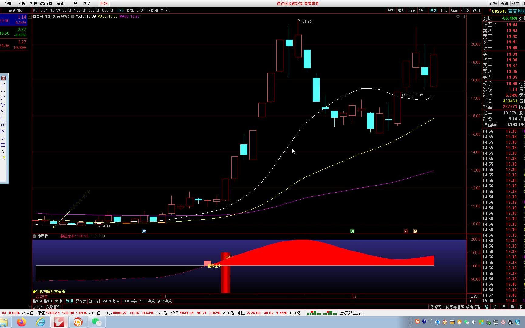
Task: Select the channel grid lines tool
Action: 3,125
